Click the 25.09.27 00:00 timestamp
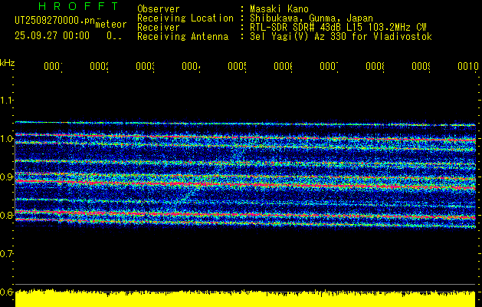 pos(52,35)
